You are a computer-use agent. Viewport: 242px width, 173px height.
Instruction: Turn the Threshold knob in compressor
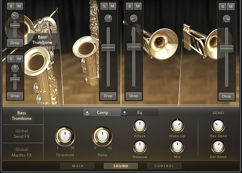click(65, 136)
